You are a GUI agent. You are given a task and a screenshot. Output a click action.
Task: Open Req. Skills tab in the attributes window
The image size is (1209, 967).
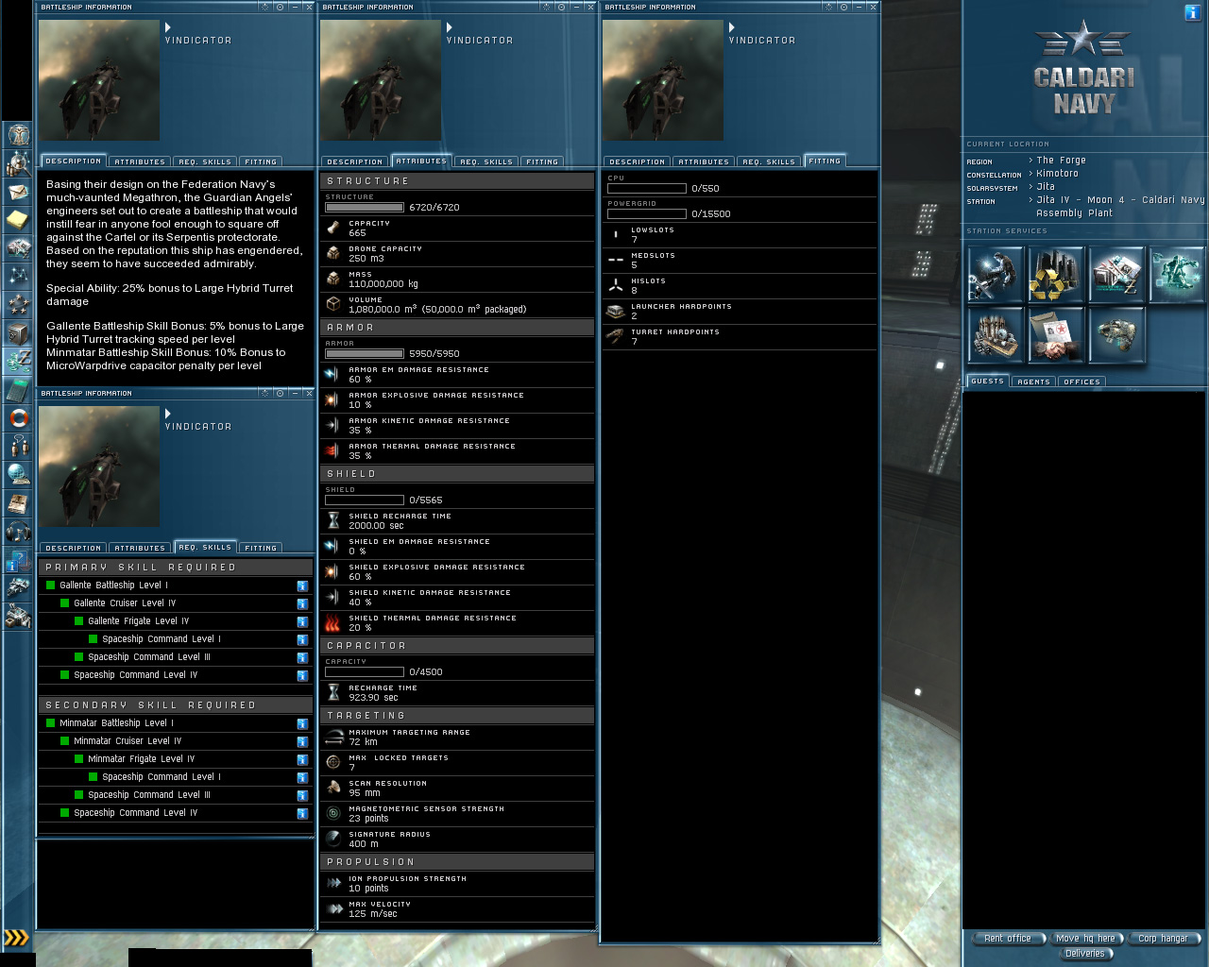(x=486, y=161)
